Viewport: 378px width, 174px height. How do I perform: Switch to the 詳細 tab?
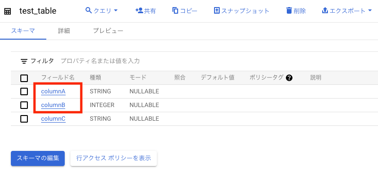[64, 31]
